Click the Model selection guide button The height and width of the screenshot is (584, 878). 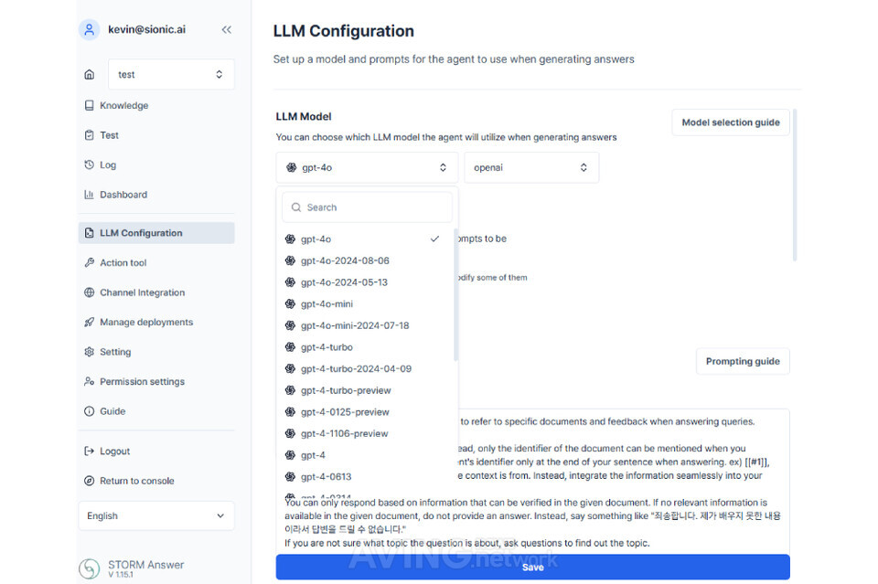pyautogui.click(x=731, y=122)
